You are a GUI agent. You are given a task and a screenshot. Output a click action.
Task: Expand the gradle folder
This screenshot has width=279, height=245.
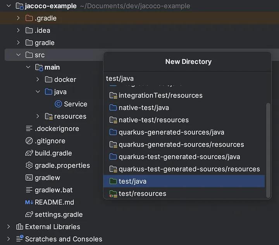(18, 43)
